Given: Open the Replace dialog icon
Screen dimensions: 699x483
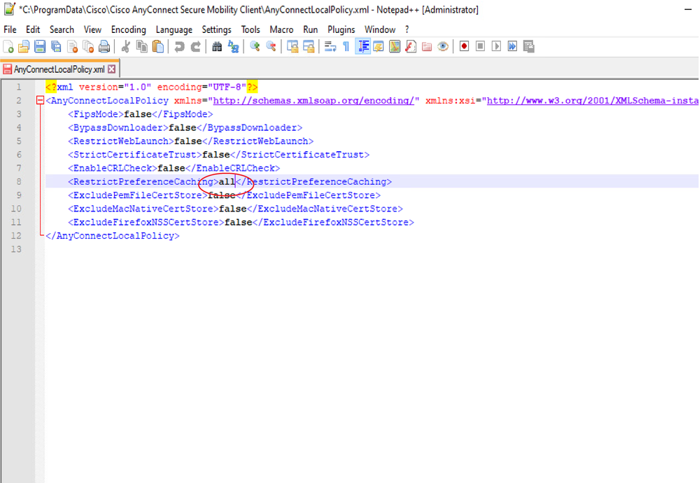Looking at the screenshot, I should [x=233, y=46].
